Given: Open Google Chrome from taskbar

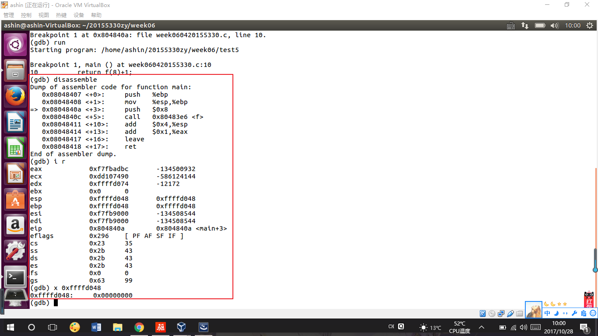Looking at the screenshot, I should (x=139, y=327).
